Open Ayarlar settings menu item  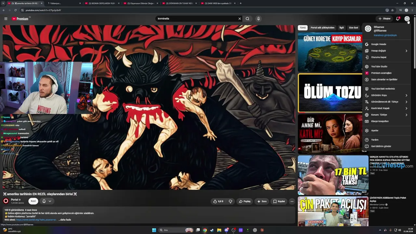point(386,130)
